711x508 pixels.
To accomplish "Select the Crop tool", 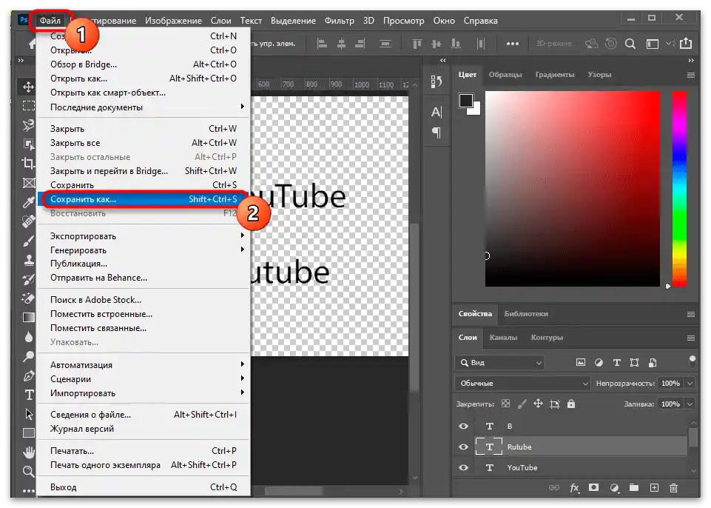I will coord(29,163).
